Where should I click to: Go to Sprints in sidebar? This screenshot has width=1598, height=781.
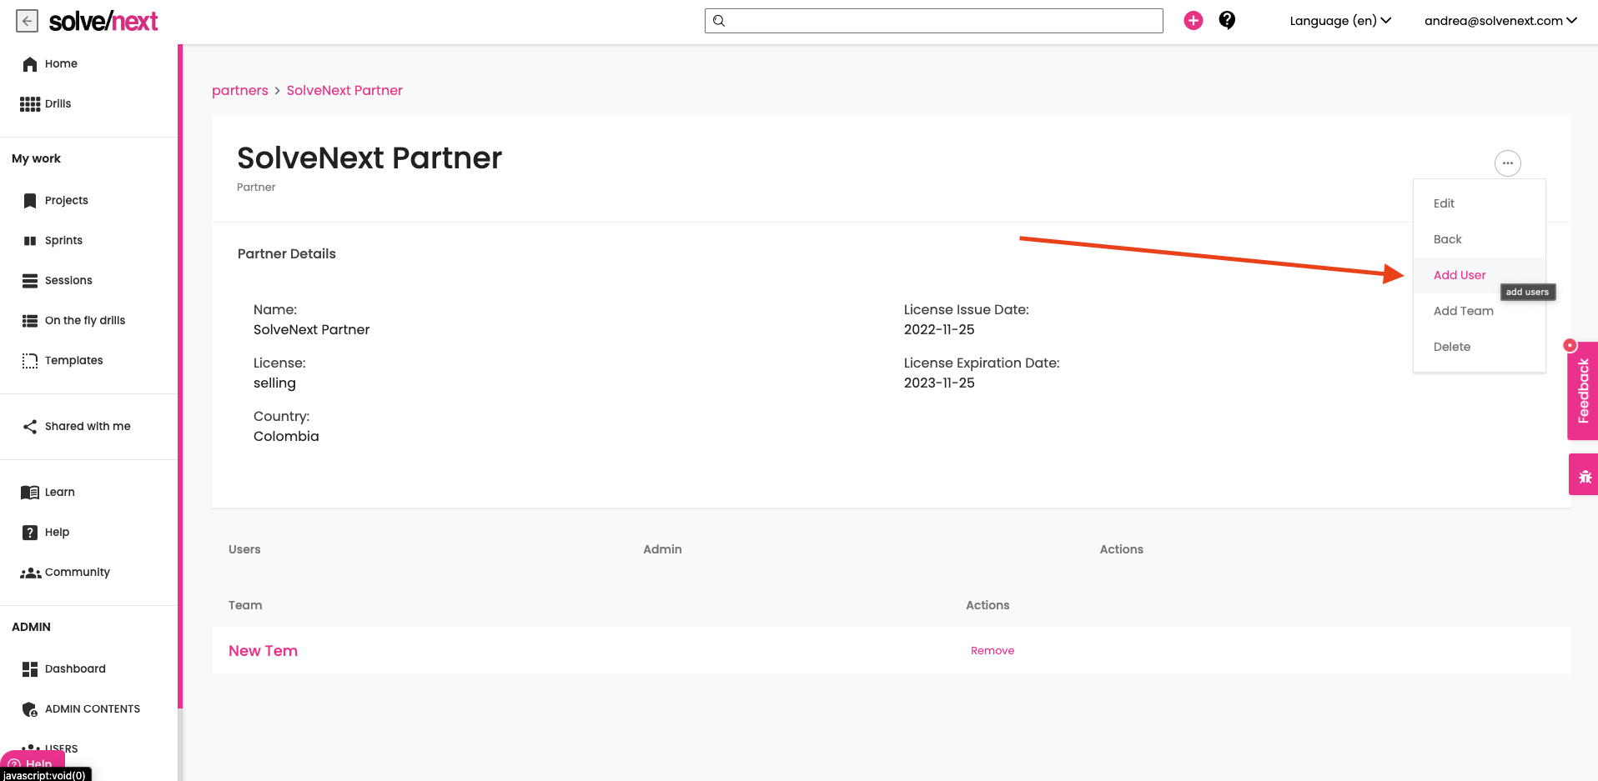[x=63, y=241]
